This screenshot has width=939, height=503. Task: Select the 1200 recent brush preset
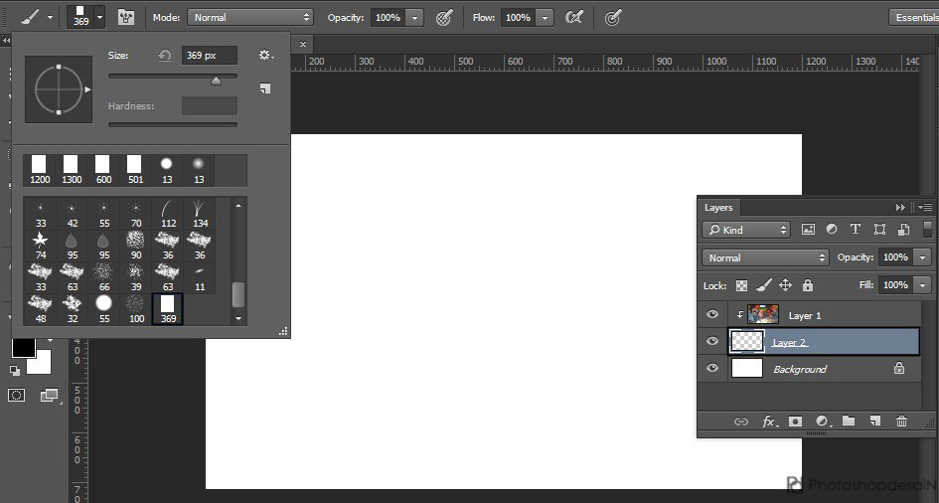pos(40,169)
